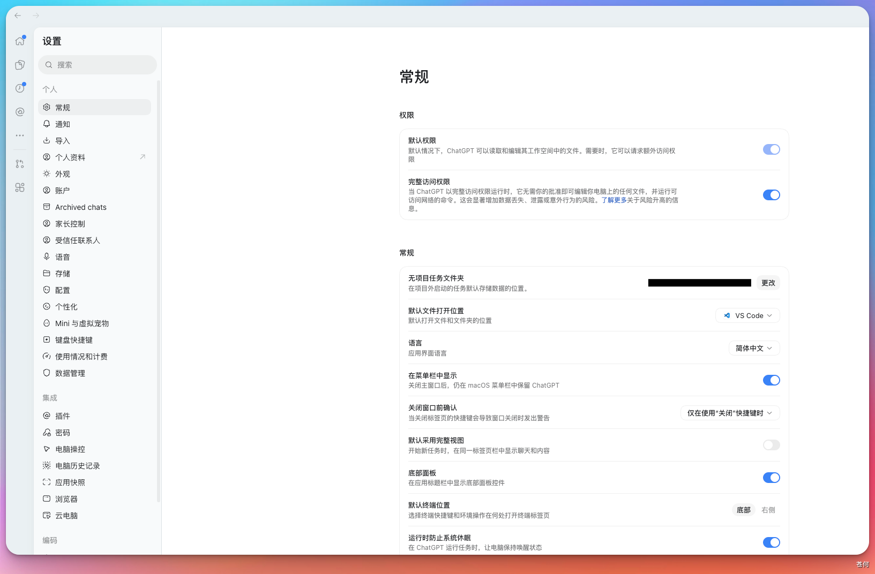Click the branch source control icon
This screenshot has height=574, width=875.
[x=20, y=164]
